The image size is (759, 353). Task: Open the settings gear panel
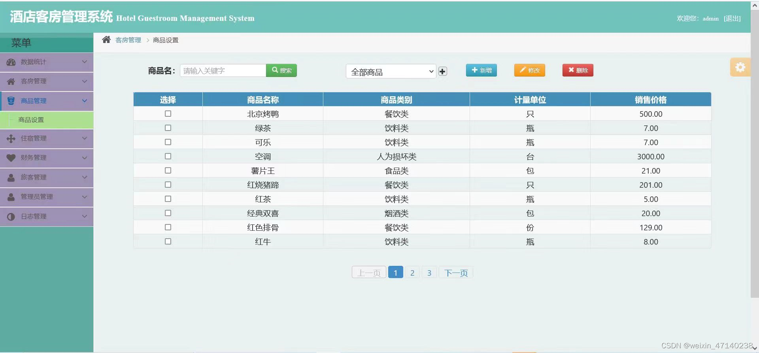tap(740, 67)
